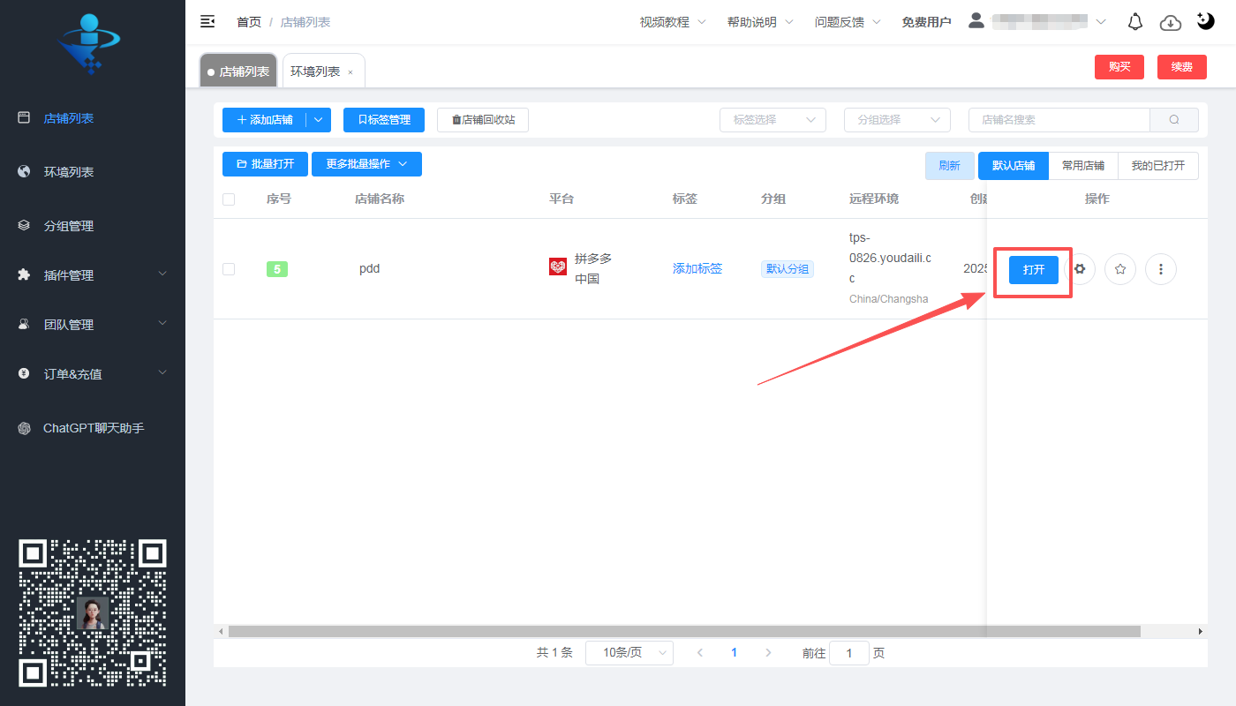Collapse the sidebar with the hamburger icon
The width and height of the screenshot is (1236, 706).
pos(207,21)
